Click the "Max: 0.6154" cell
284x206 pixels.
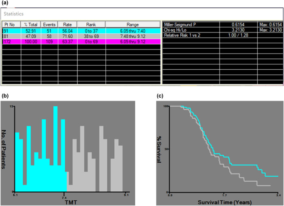click(x=270, y=24)
